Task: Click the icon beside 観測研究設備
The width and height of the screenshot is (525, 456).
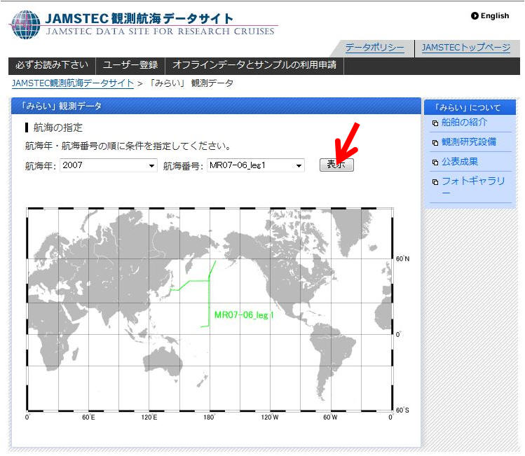Action: coord(435,143)
